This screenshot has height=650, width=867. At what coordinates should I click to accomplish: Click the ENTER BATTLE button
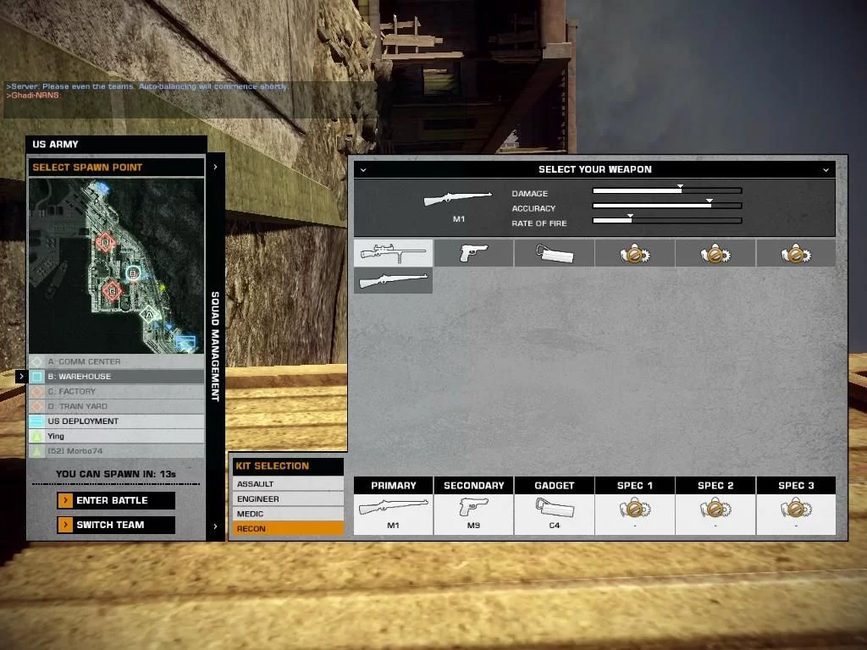click(x=116, y=500)
